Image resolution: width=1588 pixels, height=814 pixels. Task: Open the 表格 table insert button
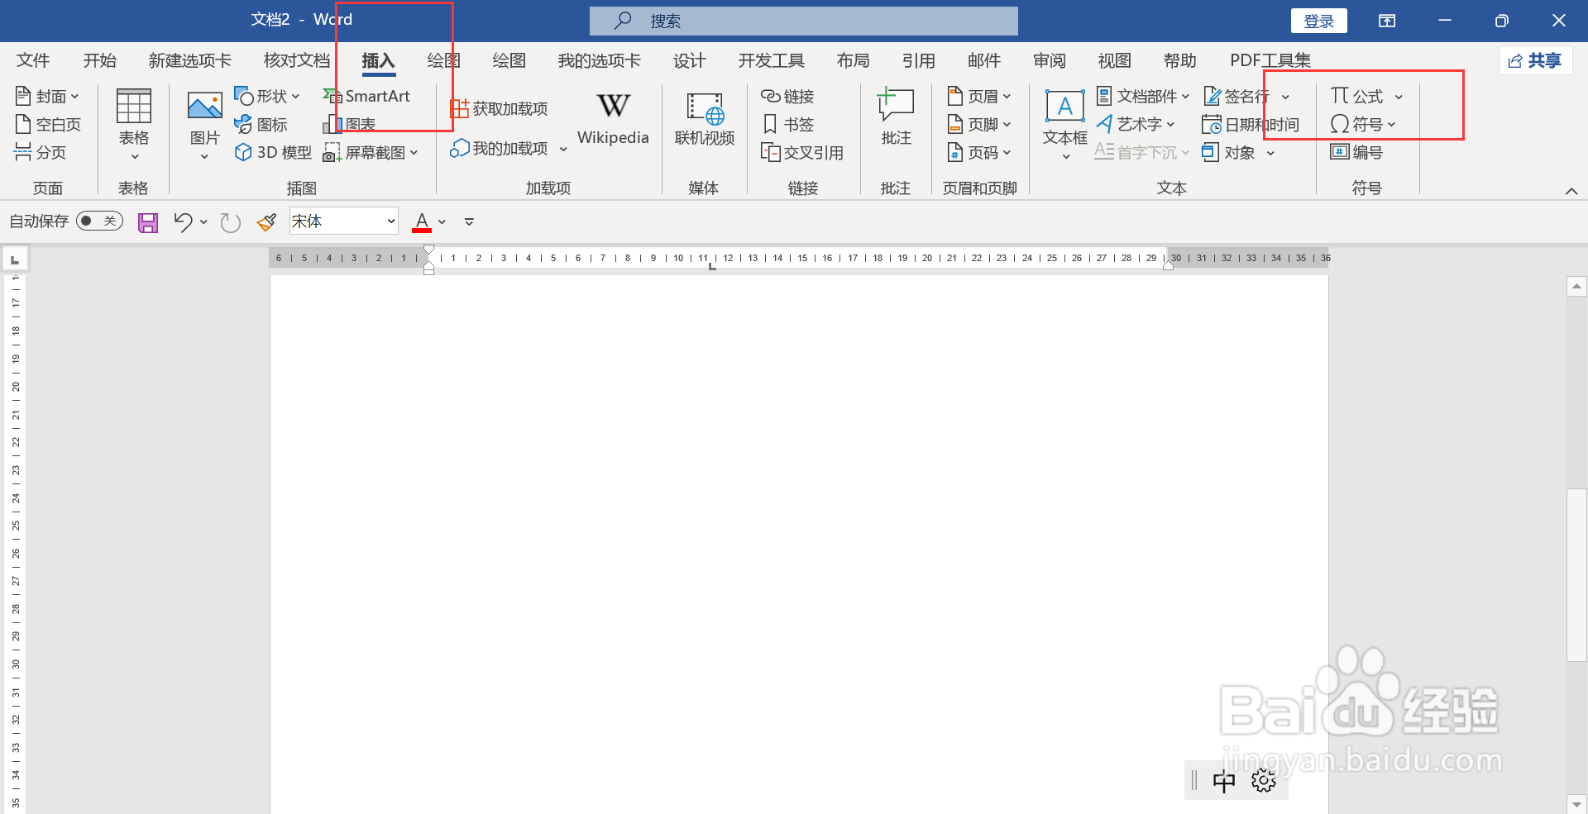[x=133, y=125]
